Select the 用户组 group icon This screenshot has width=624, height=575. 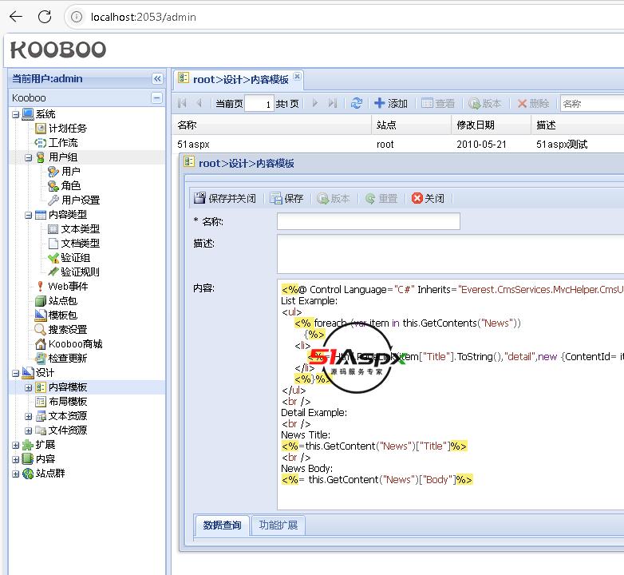coord(41,157)
